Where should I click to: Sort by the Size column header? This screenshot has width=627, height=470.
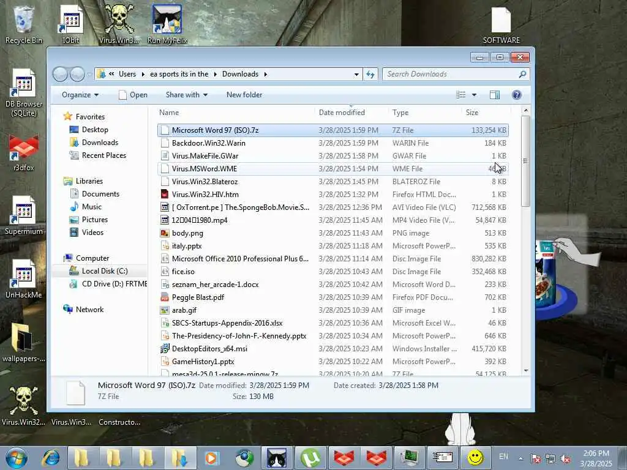tap(486, 113)
